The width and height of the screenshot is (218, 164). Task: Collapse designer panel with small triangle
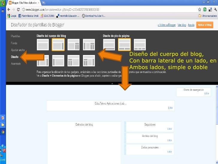click(x=112, y=84)
